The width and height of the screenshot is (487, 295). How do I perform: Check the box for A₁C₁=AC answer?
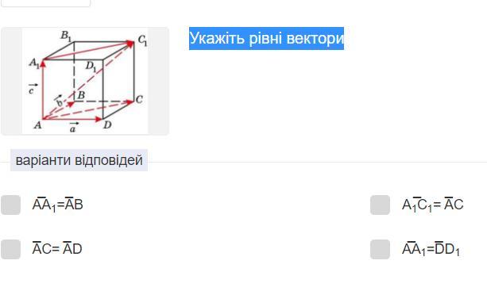(x=381, y=205)
